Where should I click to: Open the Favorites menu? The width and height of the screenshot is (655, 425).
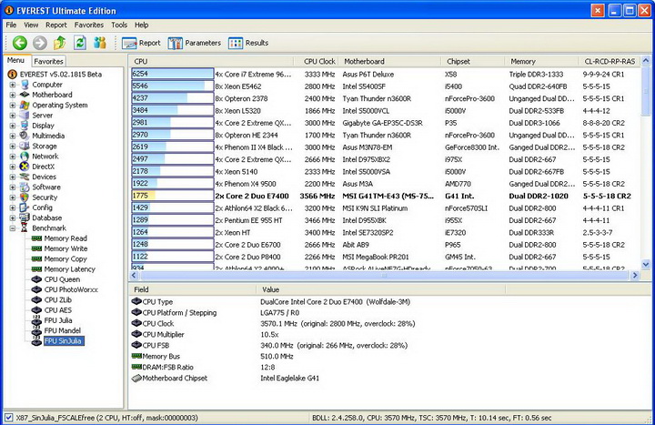89,25
